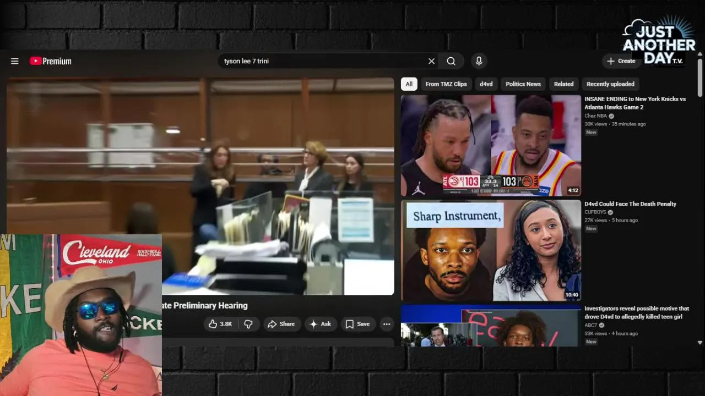Open ABC7 investigators motive video thumbnail
Image resolution: width=705 pixels, height=396 pixels.
(x=491, y=326)
